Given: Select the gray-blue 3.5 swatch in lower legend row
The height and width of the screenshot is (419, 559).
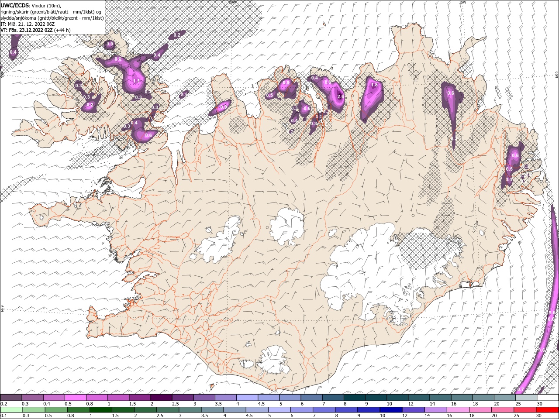Looking at the screenshot, I should 212,410.
